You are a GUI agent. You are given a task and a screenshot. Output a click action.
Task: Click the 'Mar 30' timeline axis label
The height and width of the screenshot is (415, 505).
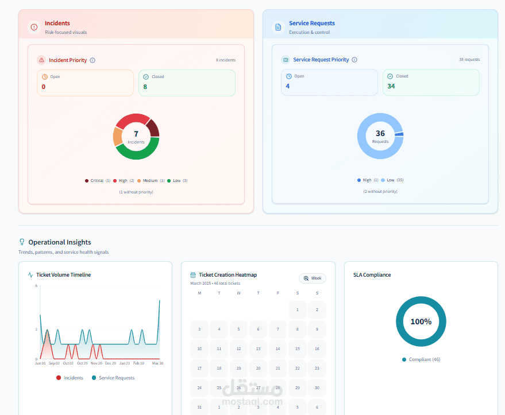tap(157, 363)
